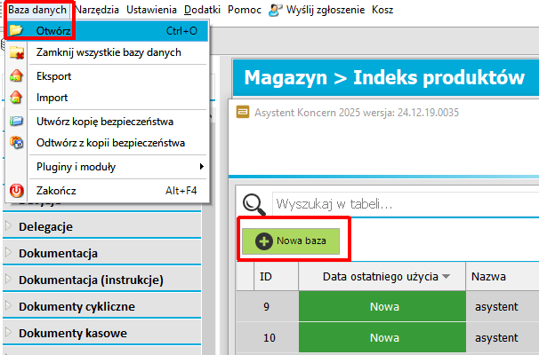The image size is (539, 355).
Task: Click the Asystent Koncern 2025 version text
Action: pos(357,113)
